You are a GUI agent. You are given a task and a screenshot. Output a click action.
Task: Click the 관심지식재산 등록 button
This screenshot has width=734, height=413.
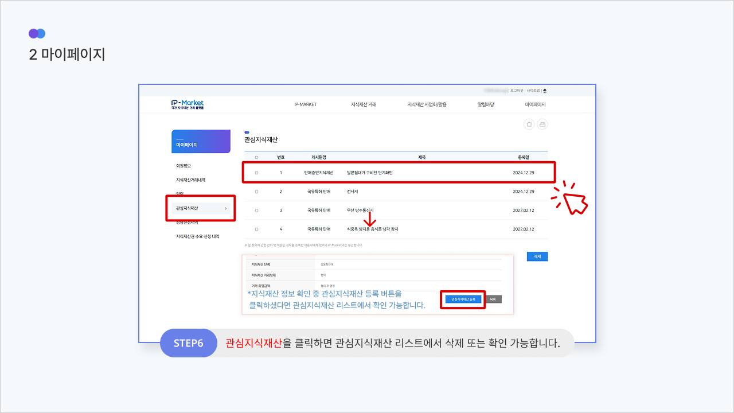463,299
